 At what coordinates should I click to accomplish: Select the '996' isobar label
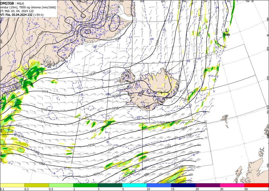coord(181,166)
